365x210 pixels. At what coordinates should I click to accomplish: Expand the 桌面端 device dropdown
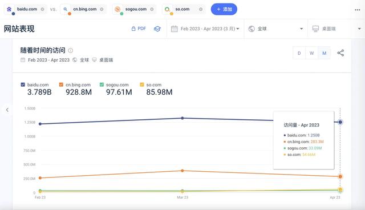click(336, 29)
